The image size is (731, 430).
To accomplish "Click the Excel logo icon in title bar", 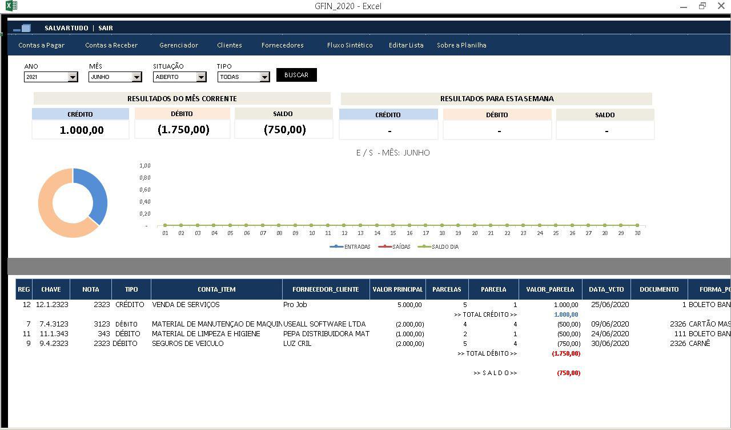I will point(11,6).
